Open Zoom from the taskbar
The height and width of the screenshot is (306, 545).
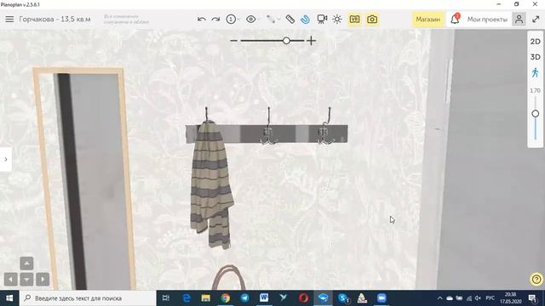click(381, 298)
